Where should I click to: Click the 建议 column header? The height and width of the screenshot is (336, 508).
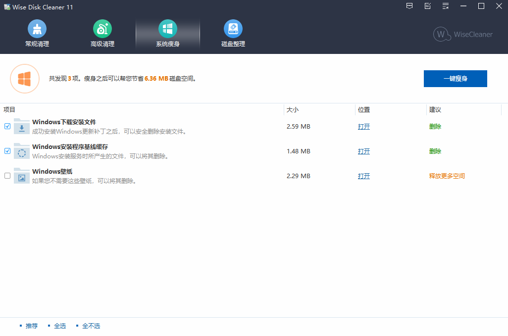click(x=435, y=110)
